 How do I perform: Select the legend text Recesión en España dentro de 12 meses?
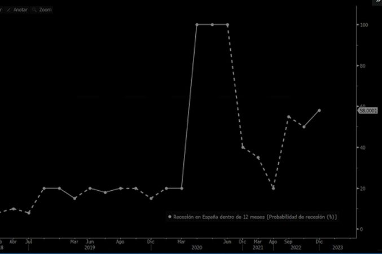tap(254, 216)
